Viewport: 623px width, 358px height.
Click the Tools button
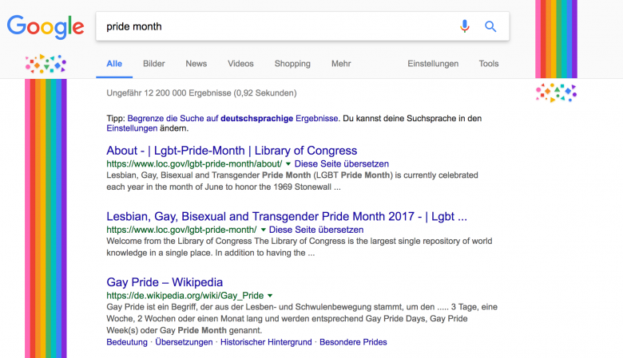[489, 64]
